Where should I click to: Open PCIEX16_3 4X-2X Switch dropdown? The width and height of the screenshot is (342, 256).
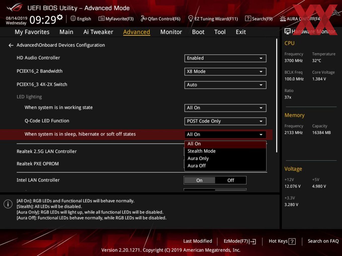(x=225, y=85)
